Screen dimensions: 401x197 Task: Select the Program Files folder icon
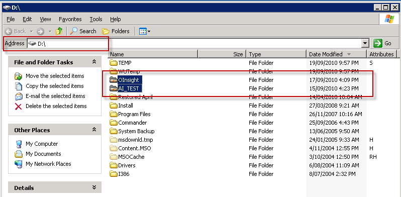point(113,114)
